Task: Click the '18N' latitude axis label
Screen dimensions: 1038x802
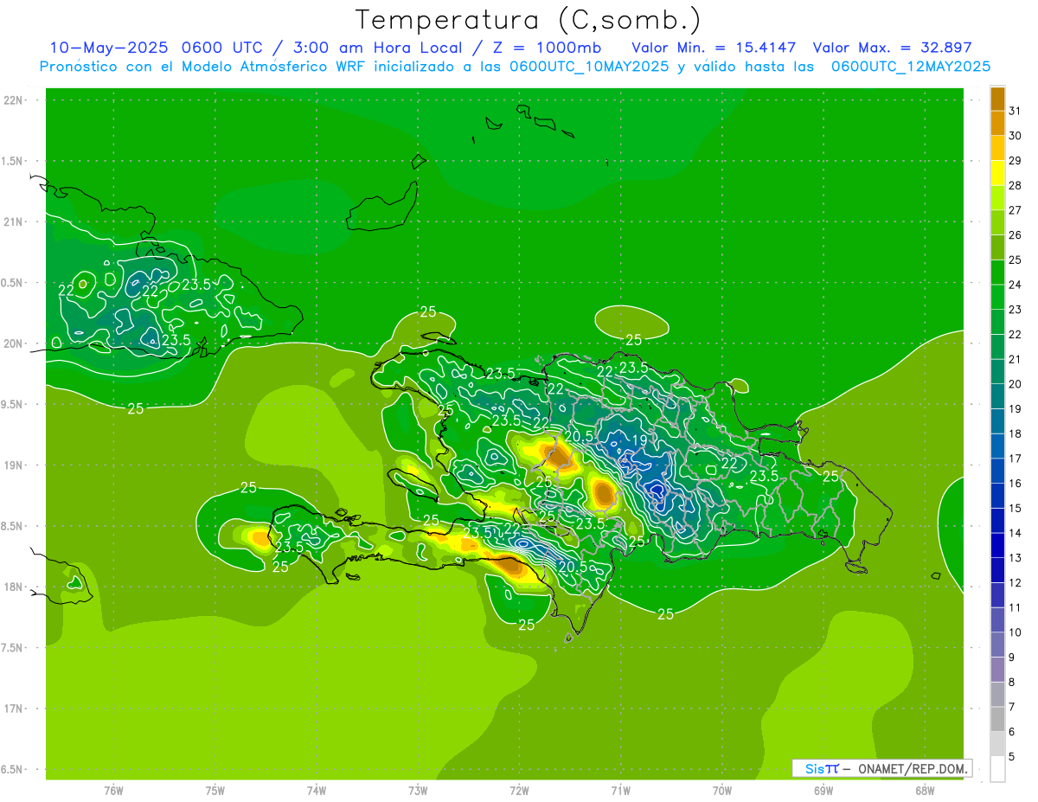Action: [x=14, y=587]
